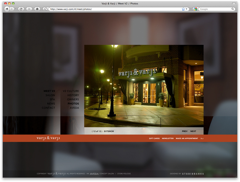Click the yellow minimize window button
Image resolution: width=240 pixels, height=182 pixels.
(9, 4)
